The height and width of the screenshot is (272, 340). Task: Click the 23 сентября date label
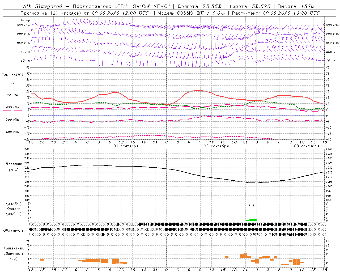307,146
